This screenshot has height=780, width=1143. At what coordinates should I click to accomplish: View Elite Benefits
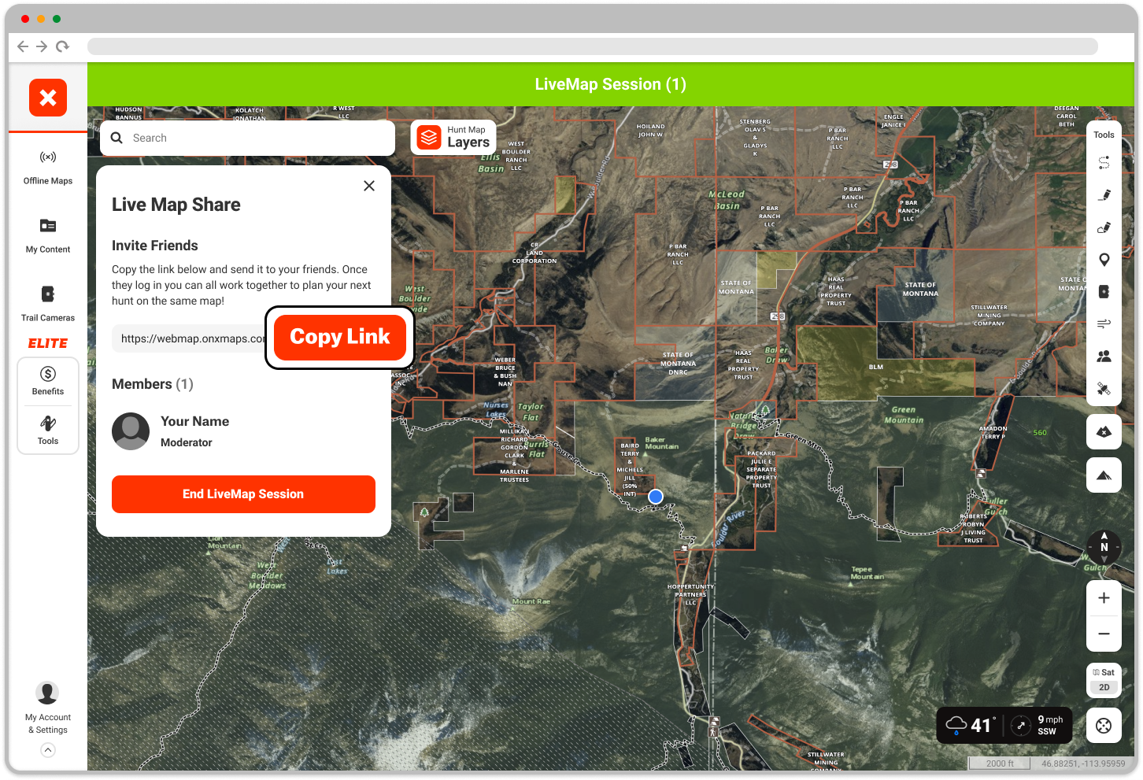tap(48, 381)
